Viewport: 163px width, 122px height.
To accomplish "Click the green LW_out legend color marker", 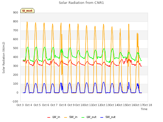I will (x=83, y=117).
